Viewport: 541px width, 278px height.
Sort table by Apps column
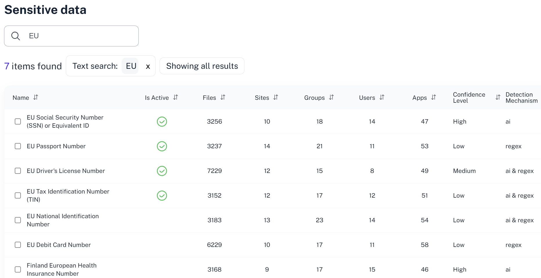434,98
